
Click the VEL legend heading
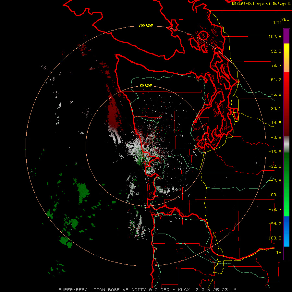pyautogui.click(x=285, y=19)
